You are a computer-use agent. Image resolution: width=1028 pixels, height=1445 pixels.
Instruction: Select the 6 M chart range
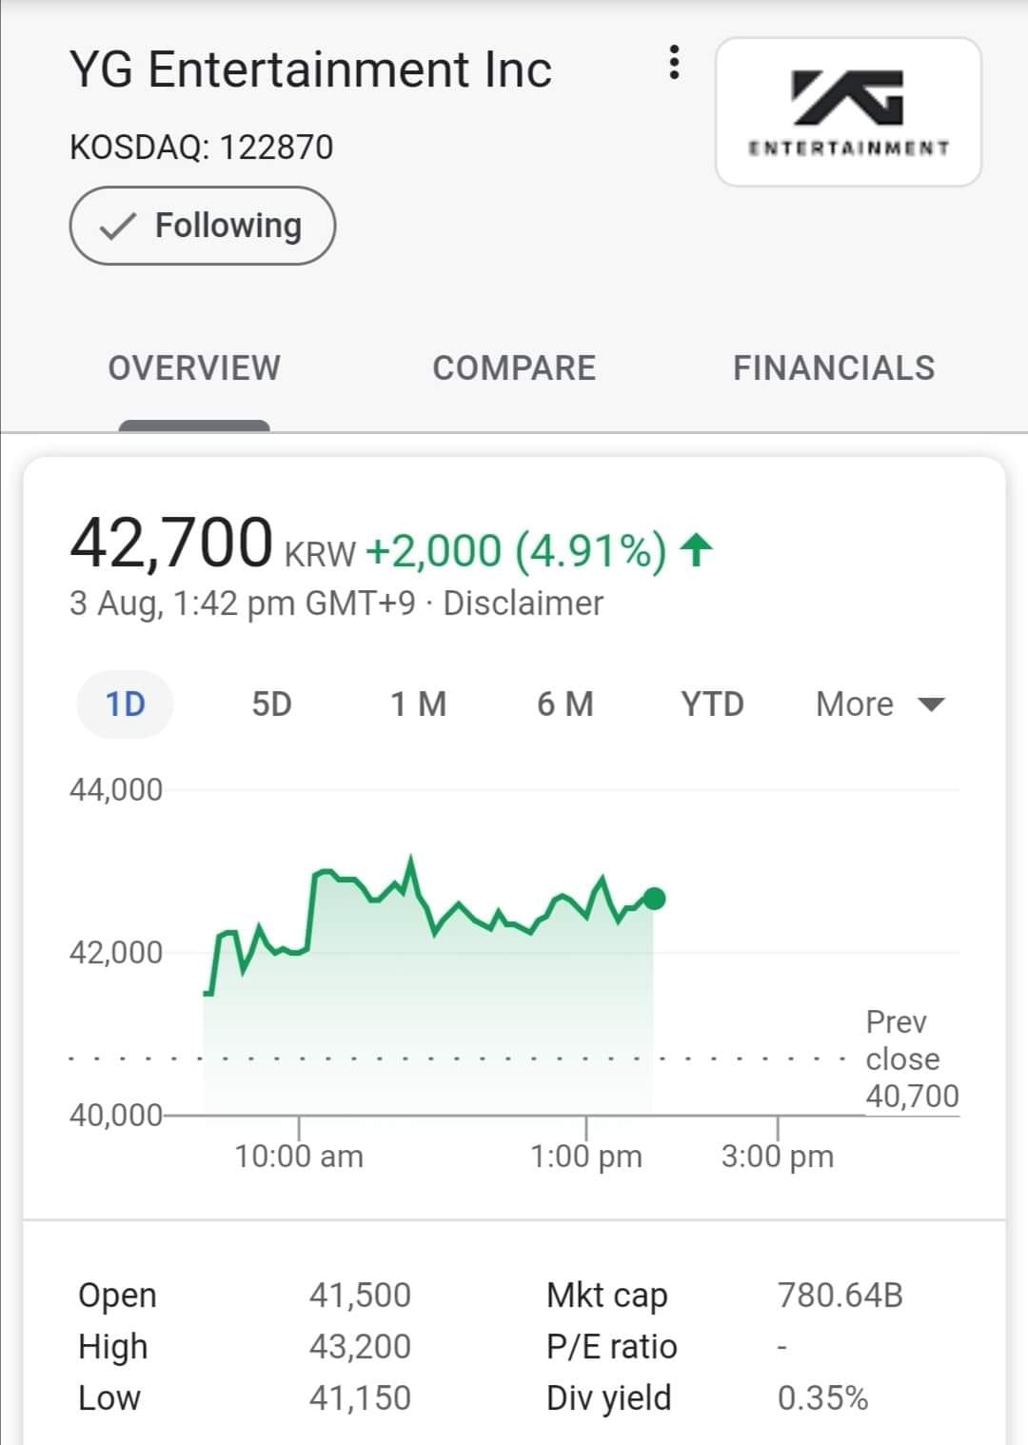coord(565,704)
